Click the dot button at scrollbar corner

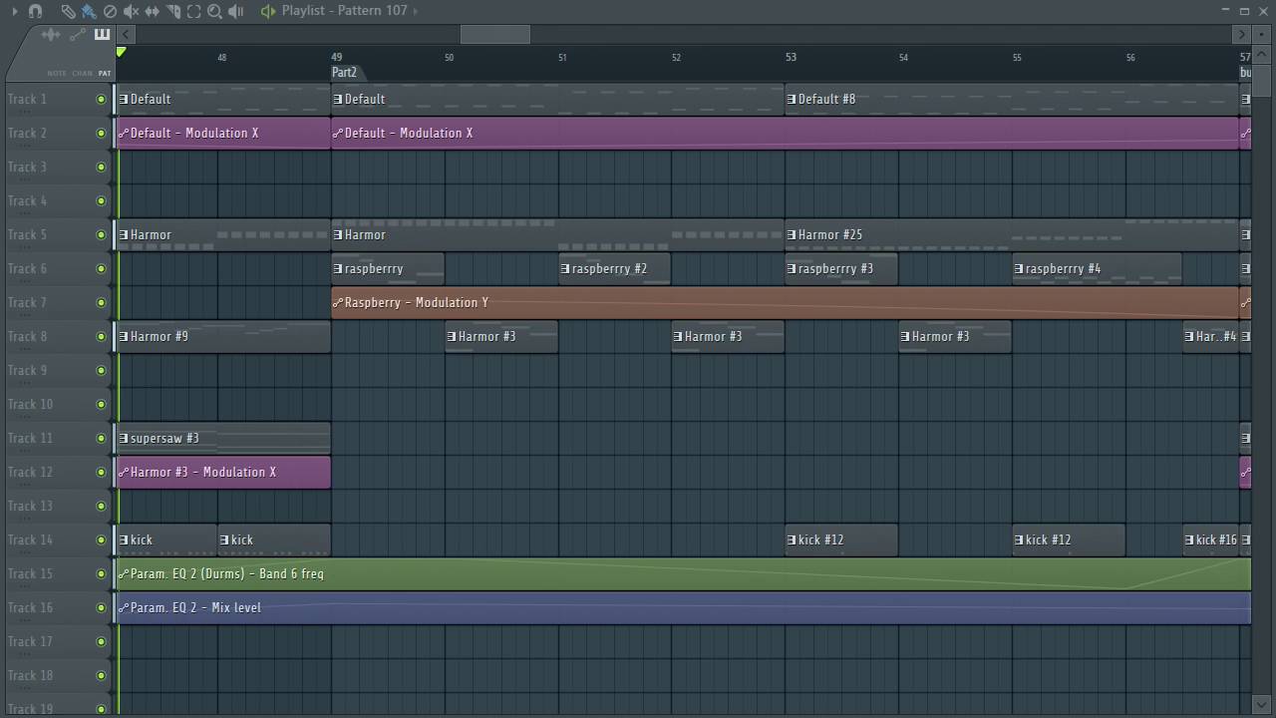coord(1262,35)
